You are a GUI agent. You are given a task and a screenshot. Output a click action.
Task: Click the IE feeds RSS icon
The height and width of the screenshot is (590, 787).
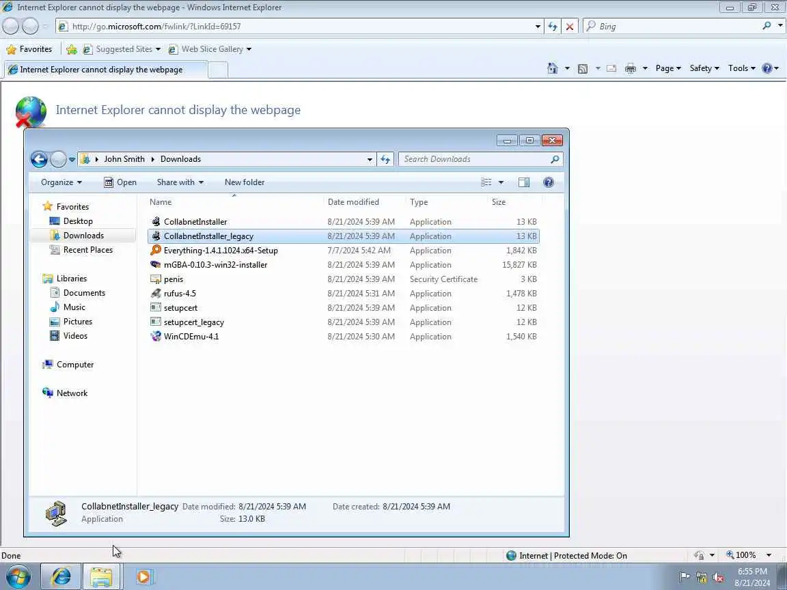583,69
